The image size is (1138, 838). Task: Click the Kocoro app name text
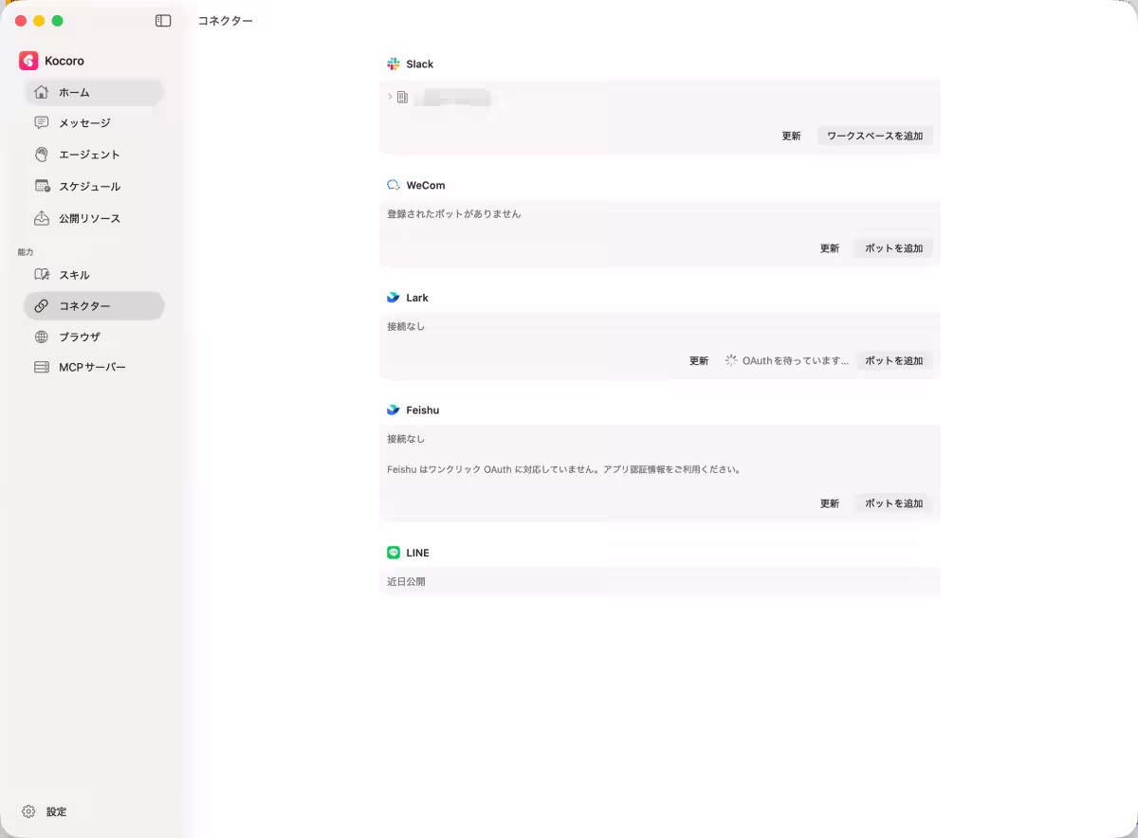pos(64,61)
